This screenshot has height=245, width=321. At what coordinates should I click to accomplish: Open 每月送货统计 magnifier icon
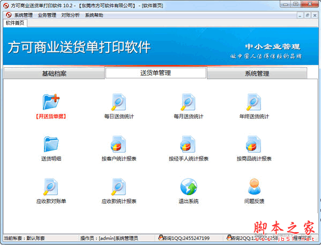(188, 102)
